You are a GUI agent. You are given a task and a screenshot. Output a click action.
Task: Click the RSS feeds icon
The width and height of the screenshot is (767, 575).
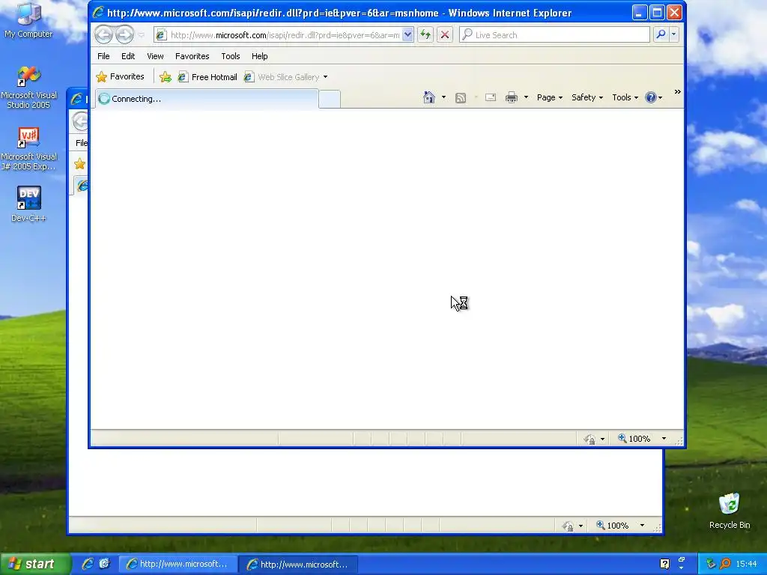[x=461, y=98]
